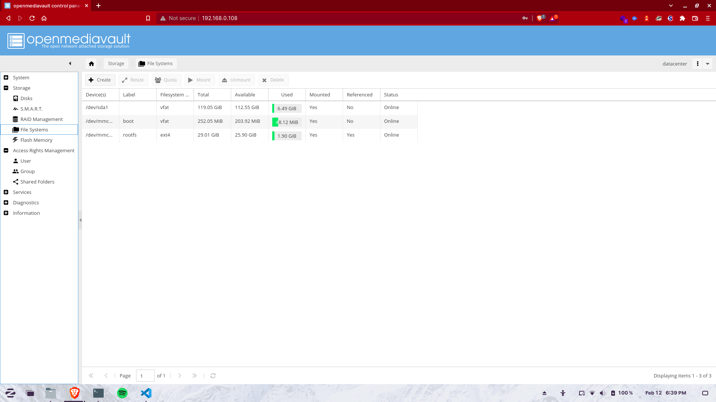Click the splitter collapse handle beside sidebar

80,220
